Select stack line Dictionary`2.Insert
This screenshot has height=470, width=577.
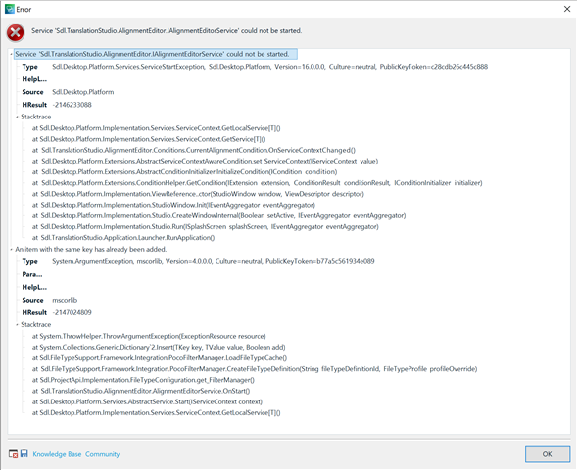coord(159,348)
